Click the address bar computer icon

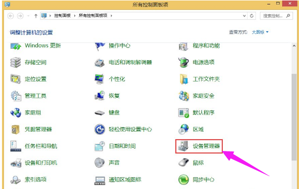click(x=44, y=16)
